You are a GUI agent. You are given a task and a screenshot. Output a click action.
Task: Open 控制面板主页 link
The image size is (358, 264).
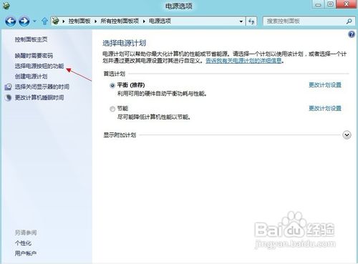(x=31, y=39)
